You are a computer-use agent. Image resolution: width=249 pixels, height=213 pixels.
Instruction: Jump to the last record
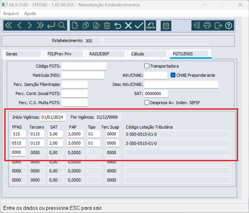point(40,25)
